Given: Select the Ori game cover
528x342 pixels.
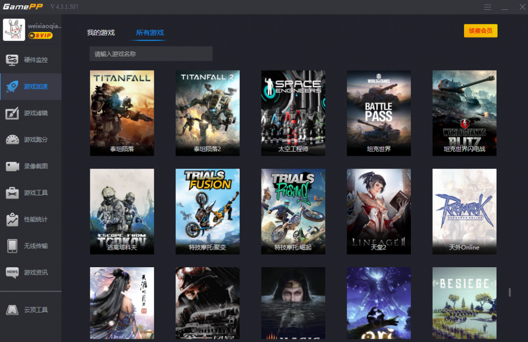Looking at the screenshot, I should point(379,303).
